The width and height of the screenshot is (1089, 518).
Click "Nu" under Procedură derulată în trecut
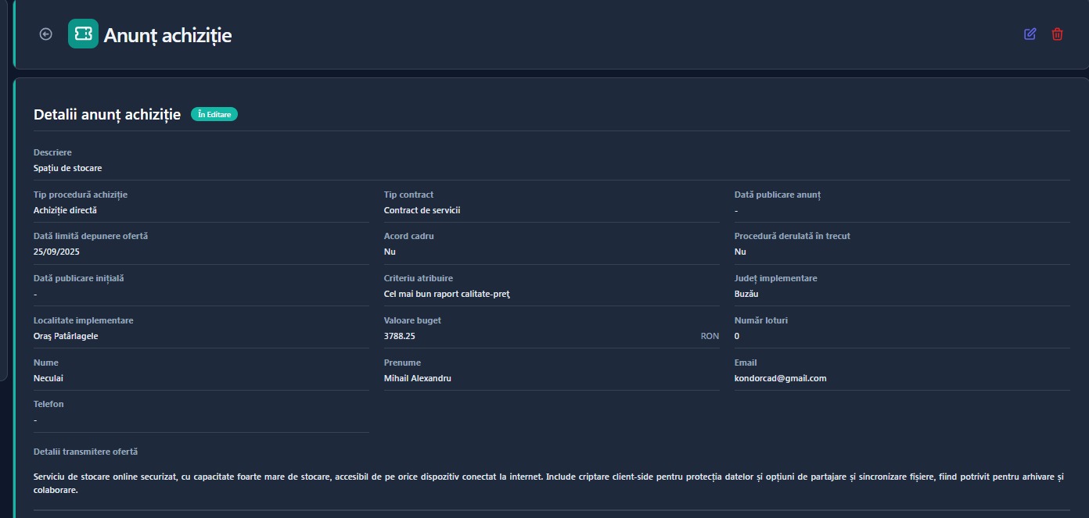[740, 252]
